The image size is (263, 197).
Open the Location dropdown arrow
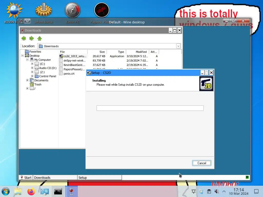click(178, 46)
